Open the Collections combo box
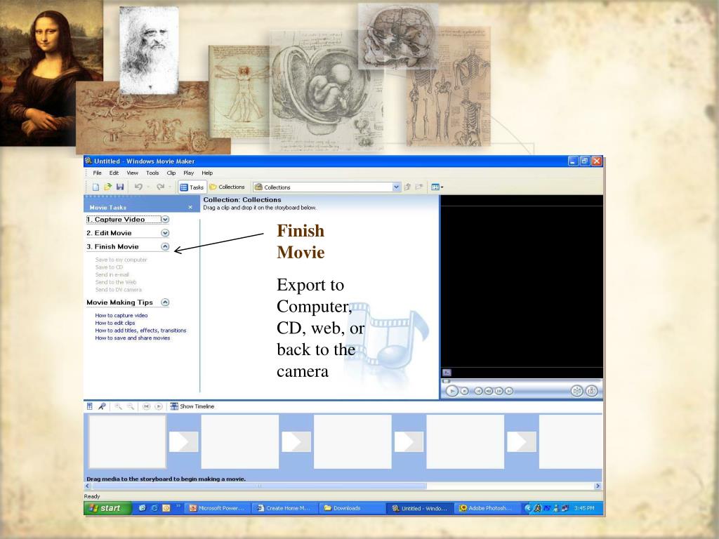Image resolution: width=719 pixels, height=539 pixels. tap(327, 187)
